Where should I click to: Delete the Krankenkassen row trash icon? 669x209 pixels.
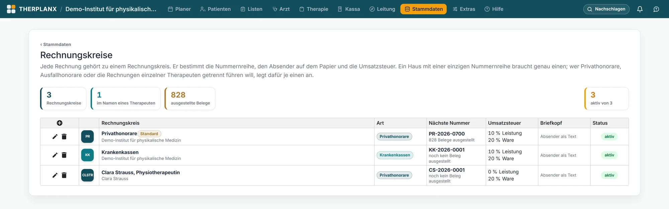[x=64, y=155]
